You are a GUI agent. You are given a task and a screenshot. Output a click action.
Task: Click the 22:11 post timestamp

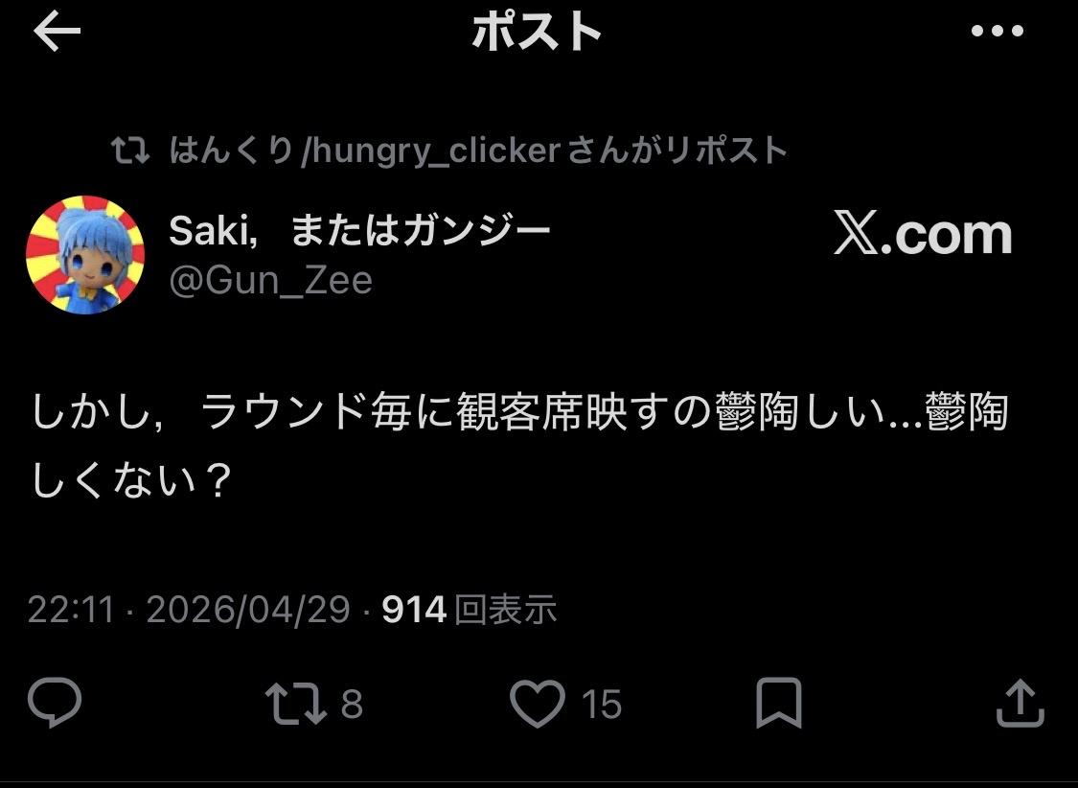pyautogui.click(x=70, y=610)
